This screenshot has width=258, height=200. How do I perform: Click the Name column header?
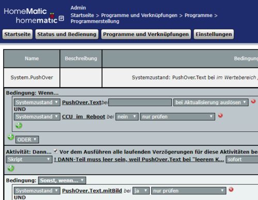32,58
